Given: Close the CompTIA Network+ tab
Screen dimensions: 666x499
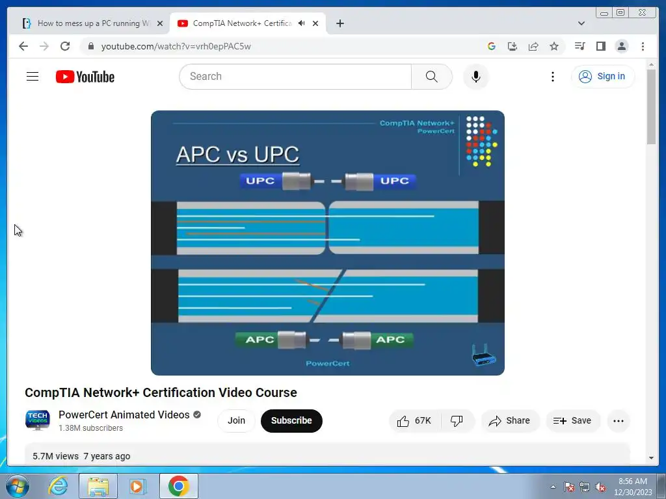Looking at the screenshot, I should click(x=315, y=23).
